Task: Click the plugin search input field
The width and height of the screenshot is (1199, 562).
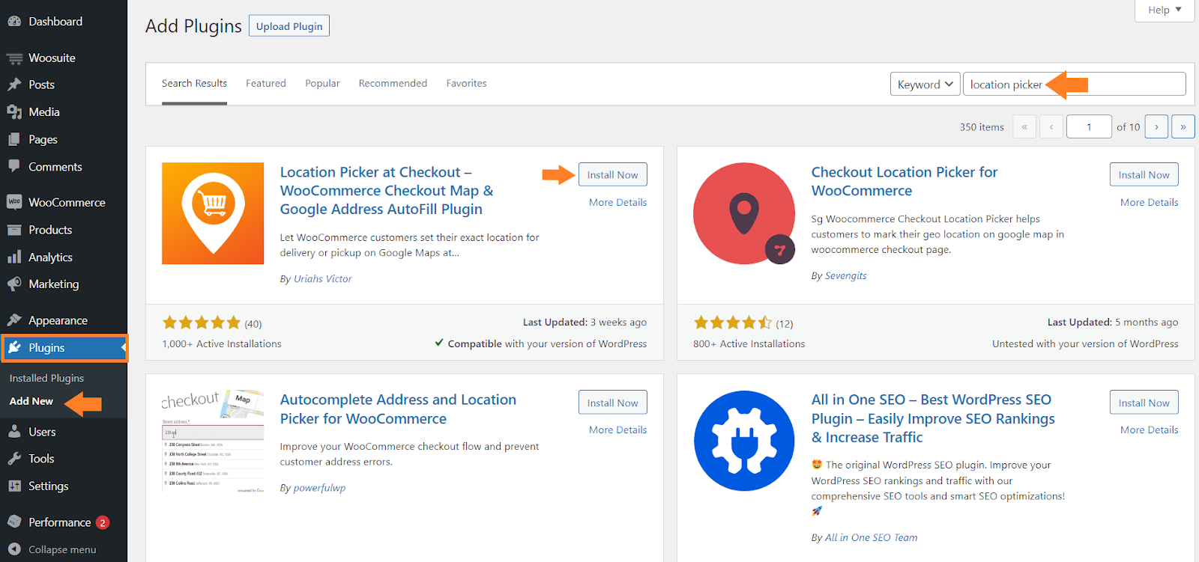Action: click(x=1074, y=84)
